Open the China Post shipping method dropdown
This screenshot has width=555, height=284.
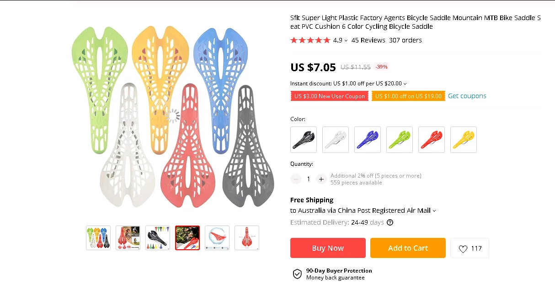(x=434, y=211)
